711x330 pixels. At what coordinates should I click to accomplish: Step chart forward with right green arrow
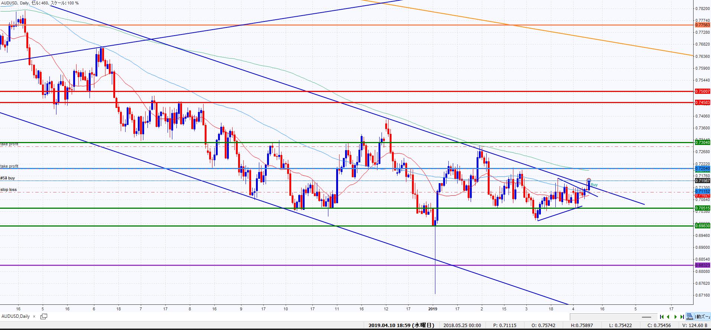pos(675,317)
